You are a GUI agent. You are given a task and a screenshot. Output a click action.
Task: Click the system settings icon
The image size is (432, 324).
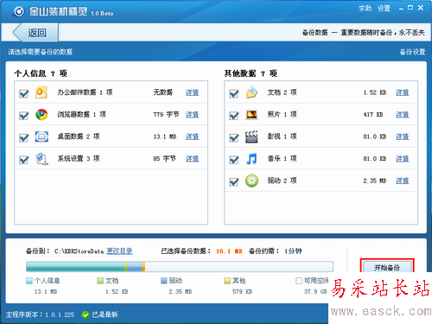point(41,159)
